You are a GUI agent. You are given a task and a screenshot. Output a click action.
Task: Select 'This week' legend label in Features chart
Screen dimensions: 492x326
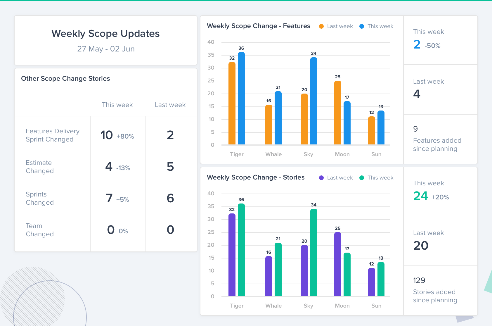tap(380, 26)
